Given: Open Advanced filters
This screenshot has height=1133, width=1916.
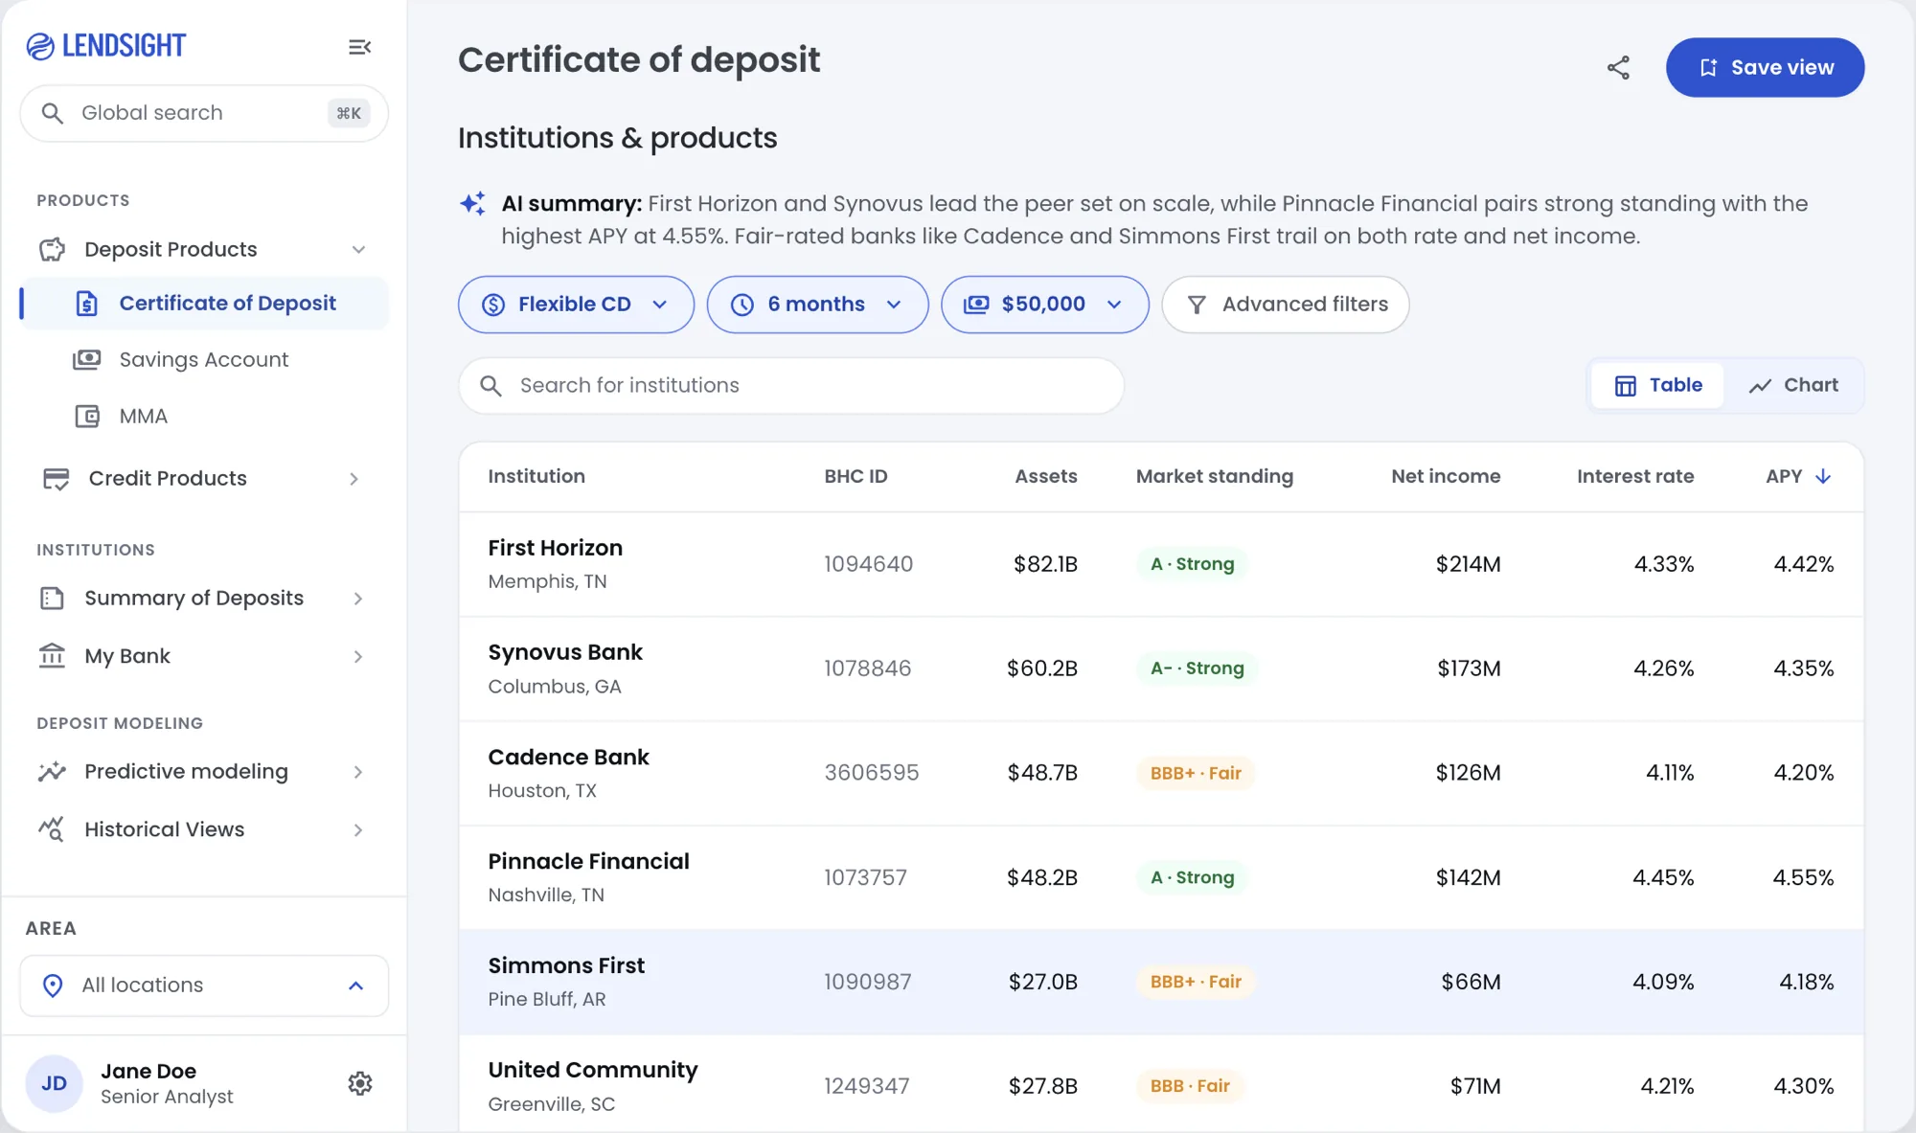Looking at the screenshot, I should pos(1285,305).
